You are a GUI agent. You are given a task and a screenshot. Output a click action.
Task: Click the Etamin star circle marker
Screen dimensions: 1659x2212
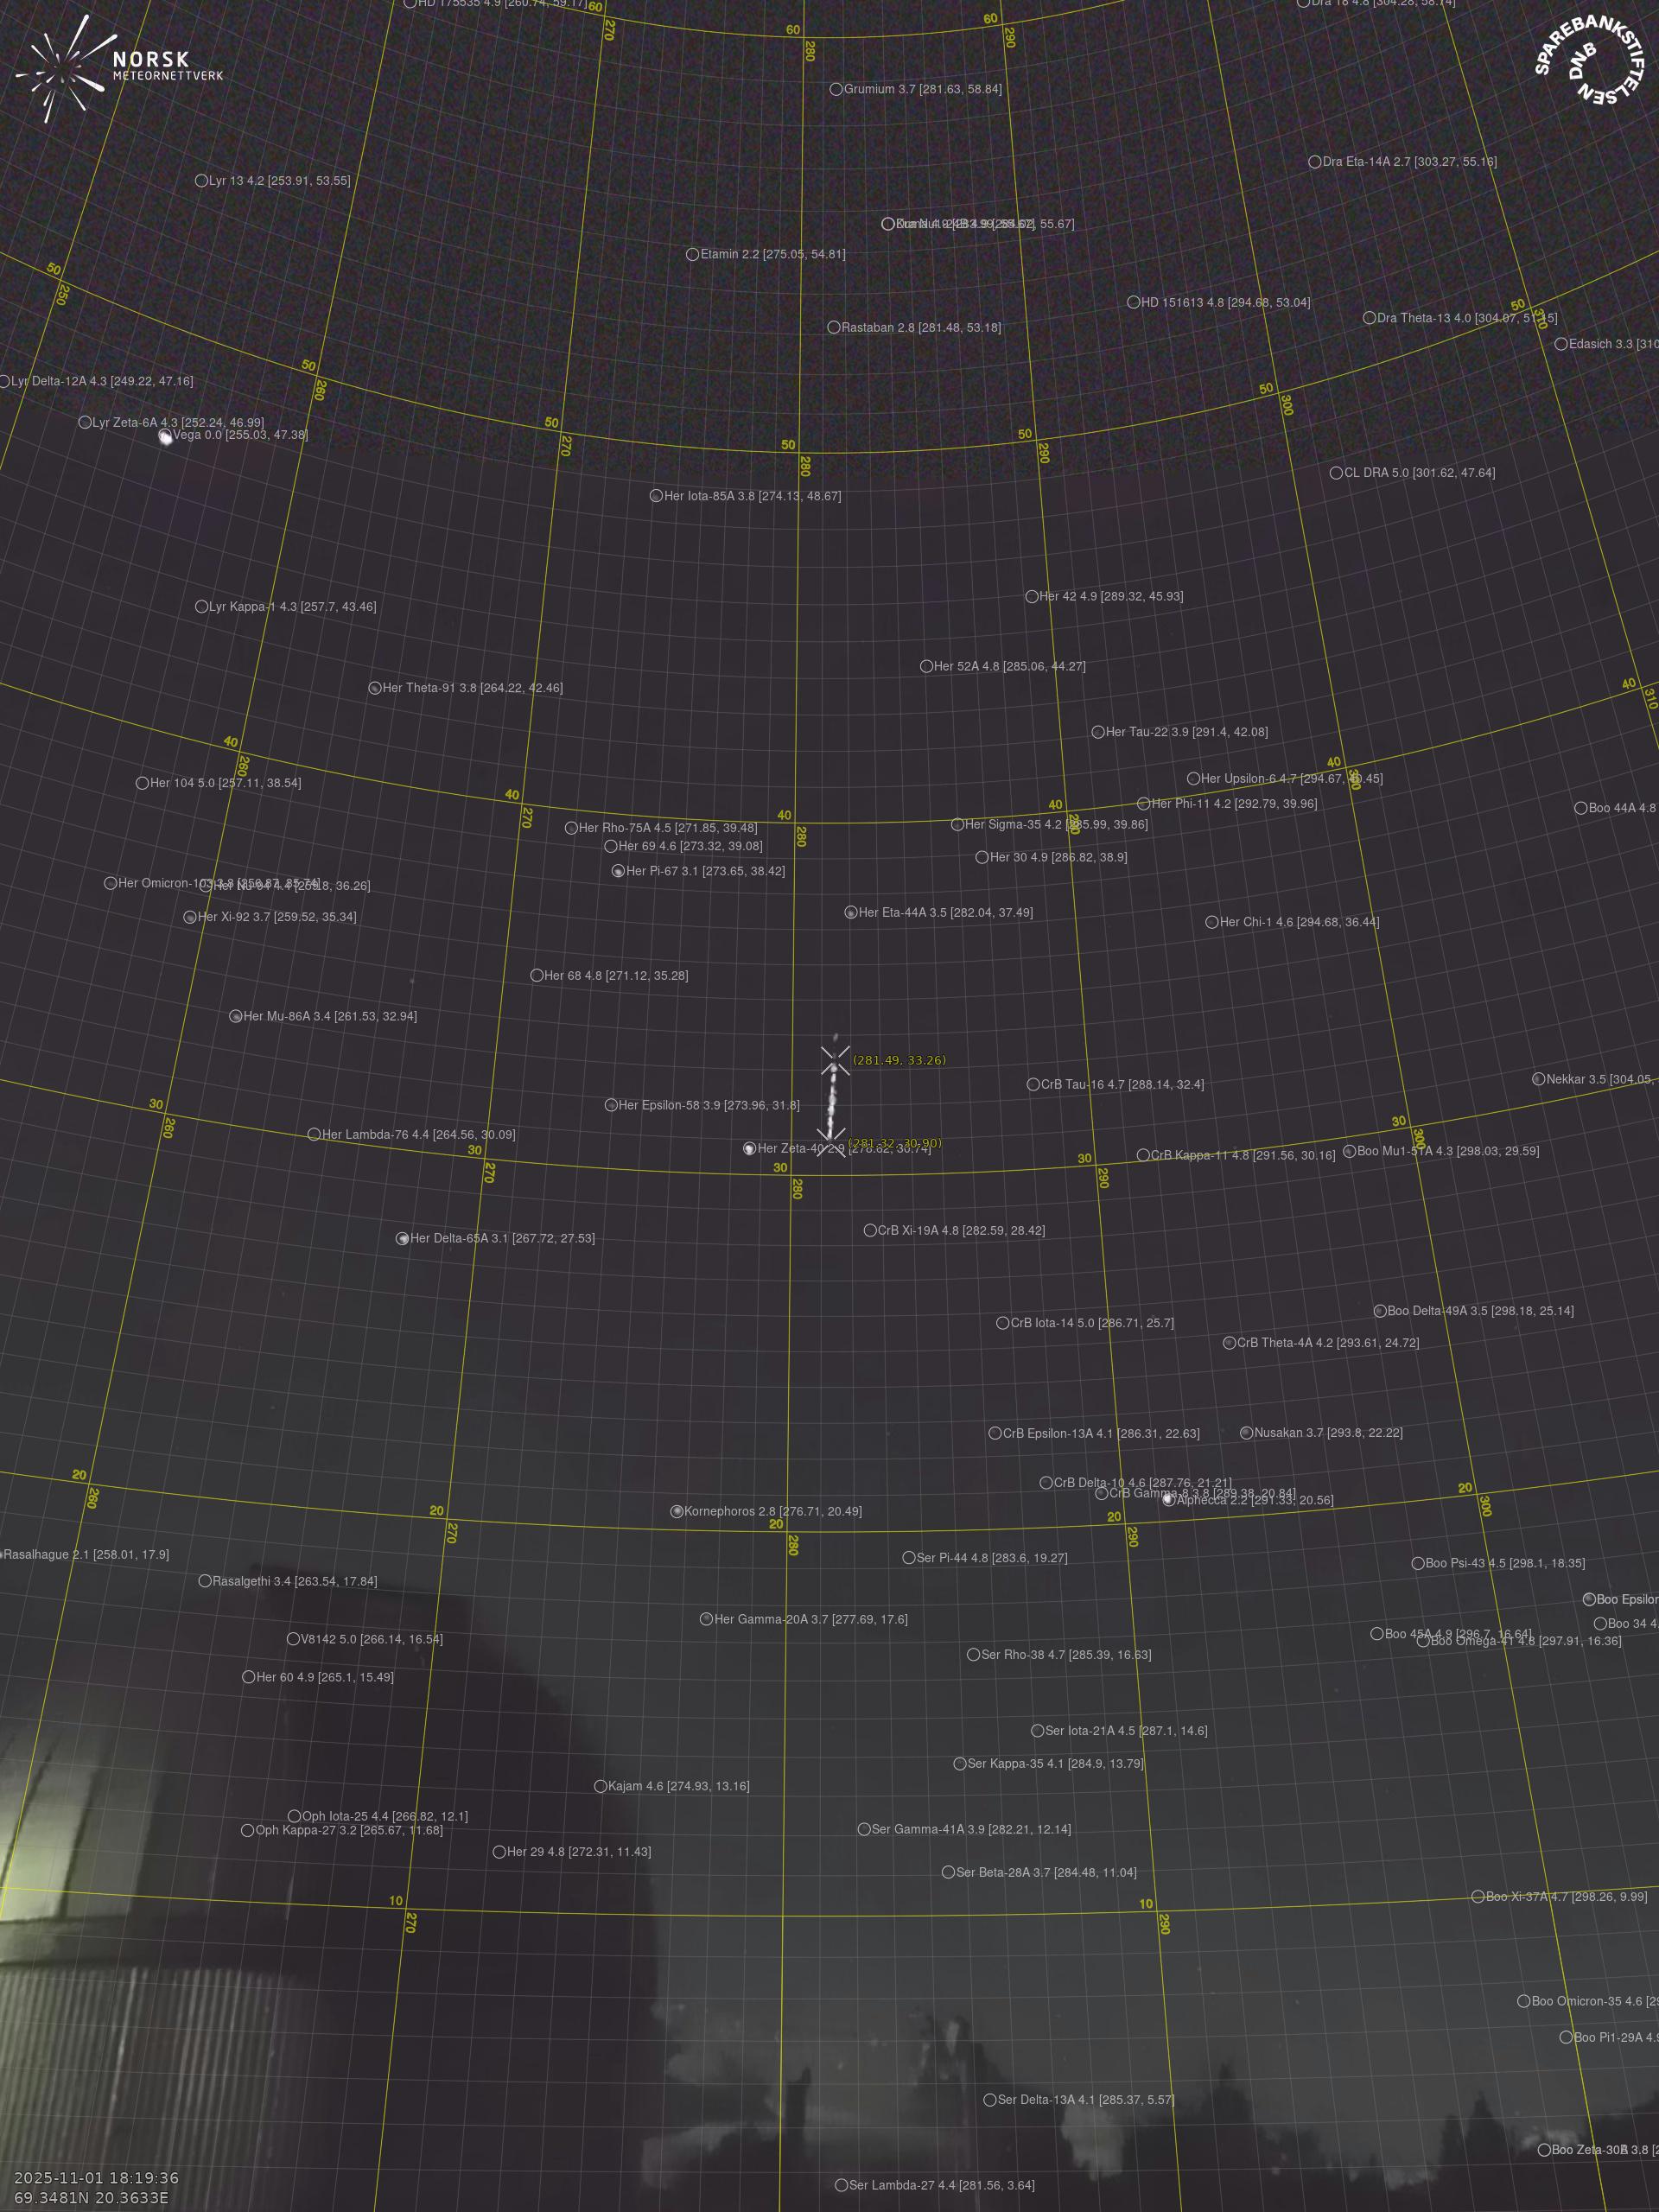click(692, 255)
